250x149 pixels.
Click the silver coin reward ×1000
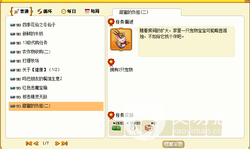click(133, 128)
